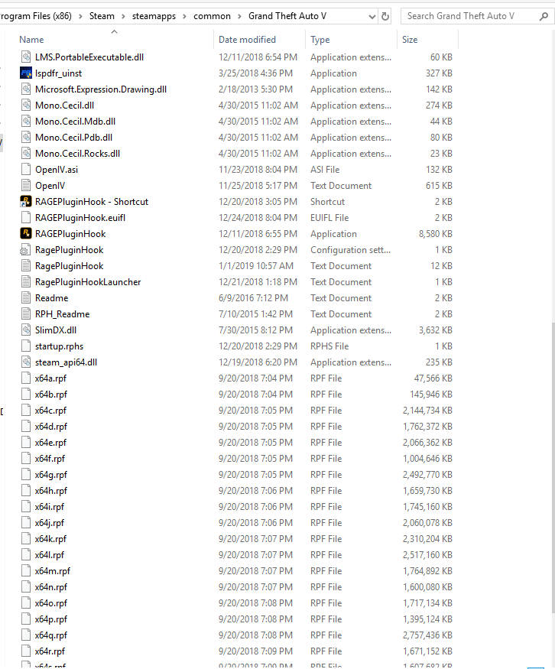The height and width of the screenshot is (669, 555).
Task: Click the EUIFL File type cell
Action: coord(329,218)
